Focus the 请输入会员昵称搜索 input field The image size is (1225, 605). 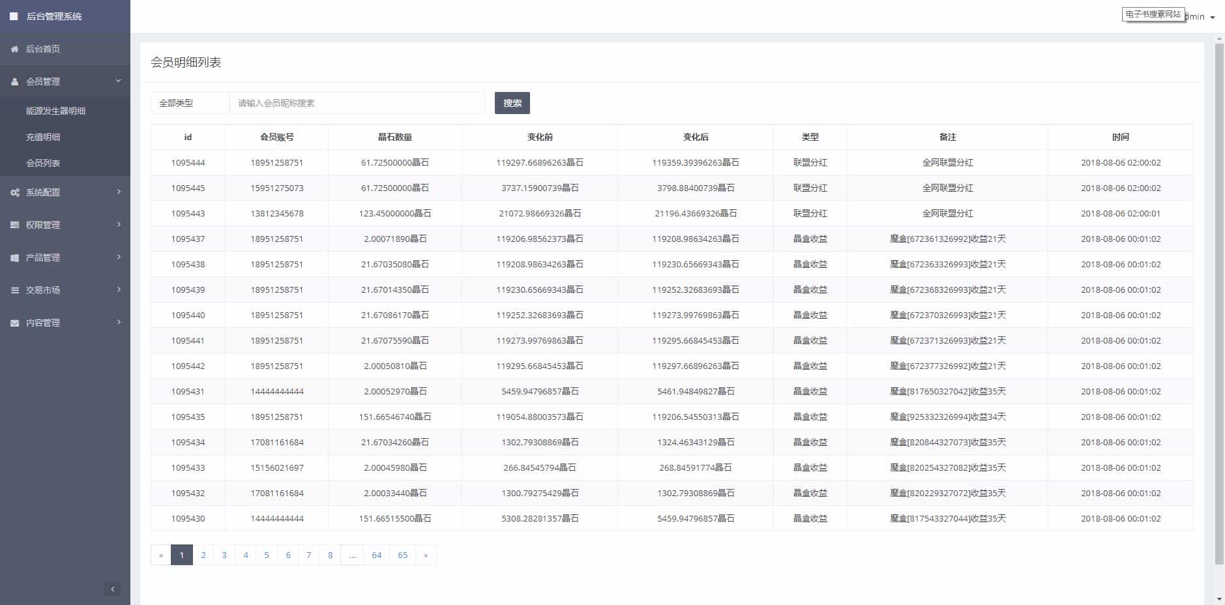357,103
